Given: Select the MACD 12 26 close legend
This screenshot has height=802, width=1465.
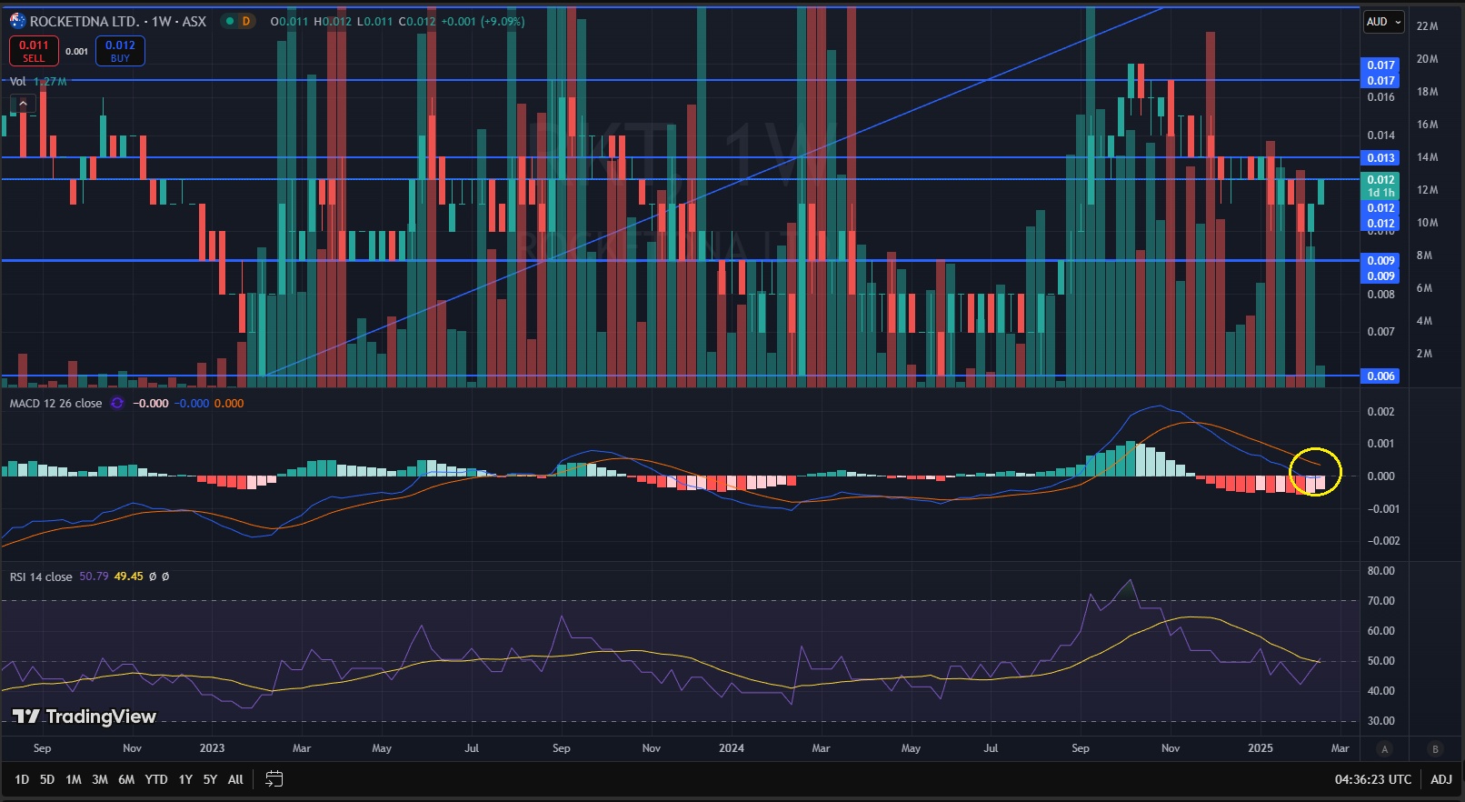Looking at the screenshot, I should 55,404.
